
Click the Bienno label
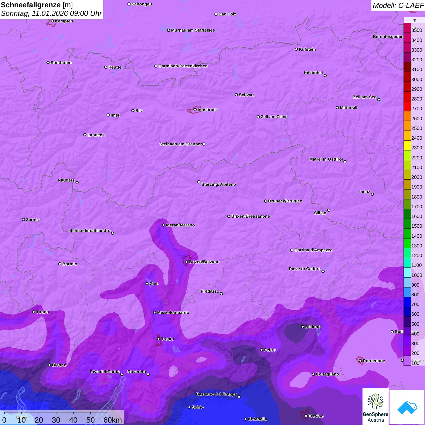59,365
